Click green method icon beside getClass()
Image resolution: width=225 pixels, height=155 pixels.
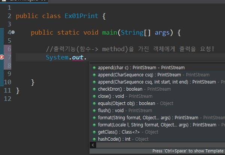click(x=94, y=132)
